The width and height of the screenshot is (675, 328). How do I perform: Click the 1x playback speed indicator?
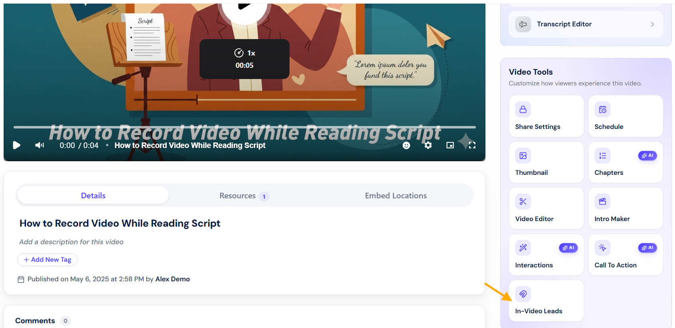[x=245, y=53]
